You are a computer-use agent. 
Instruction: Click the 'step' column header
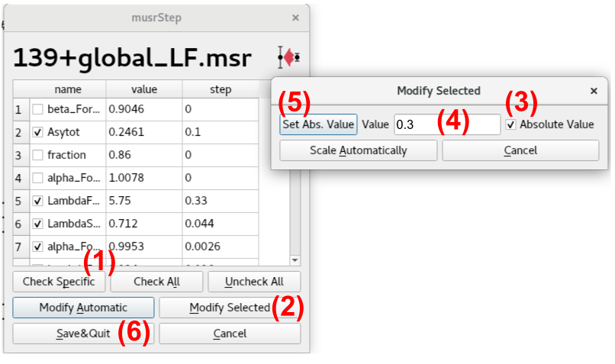coord(220,90)
